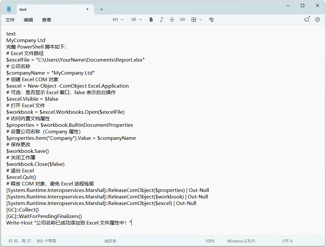Screen dimensions: 326x247
Task: Click the line MyCompany Ltd
Action: tap(26, 40)
